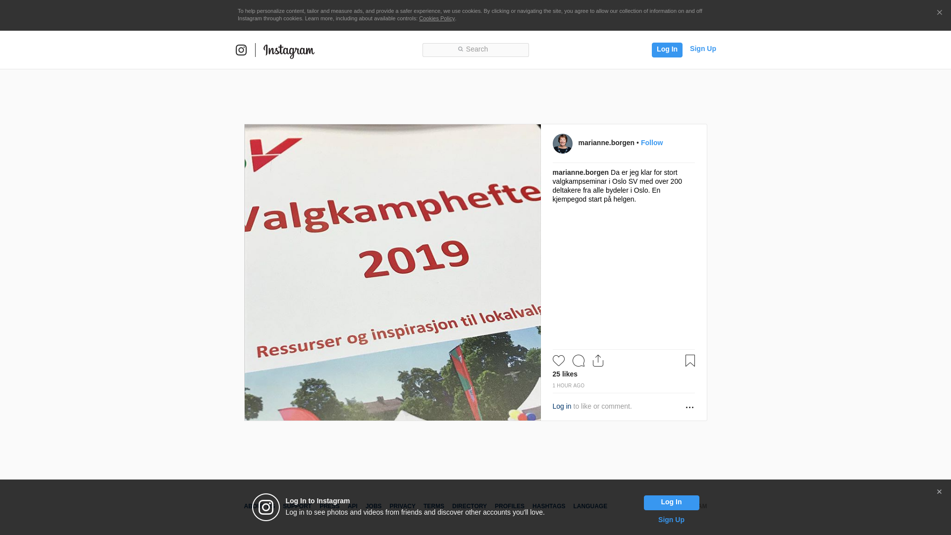
Task: Click Sign Up in the header
Action: (x=703, y=49)
